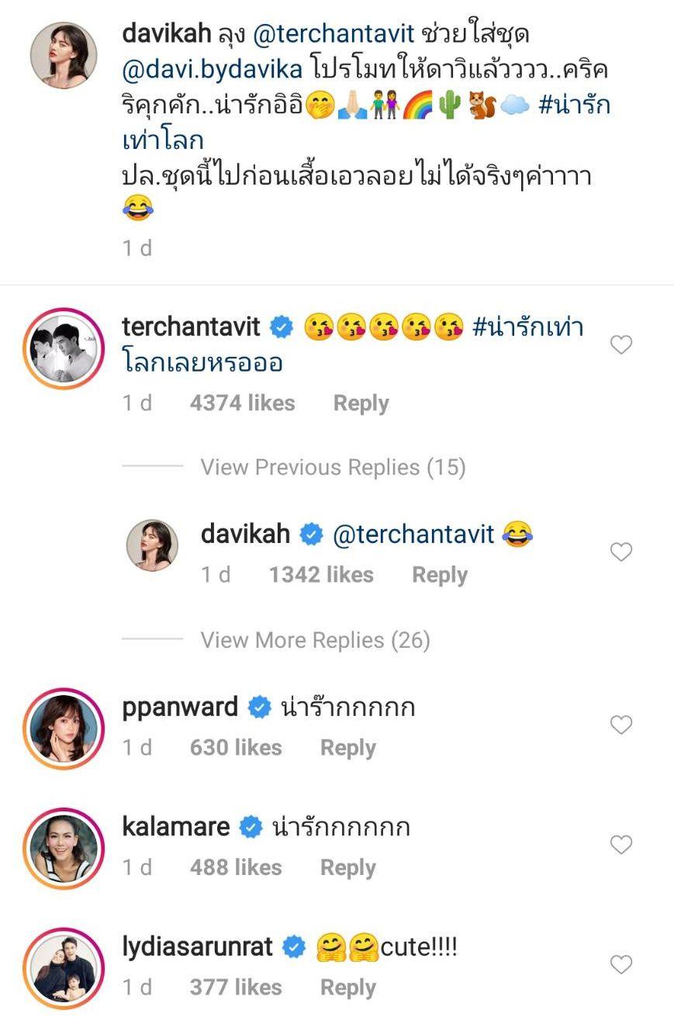674x1017 pixels.
Task: Open kalamare's username profile link
Action: pos(176,827)
